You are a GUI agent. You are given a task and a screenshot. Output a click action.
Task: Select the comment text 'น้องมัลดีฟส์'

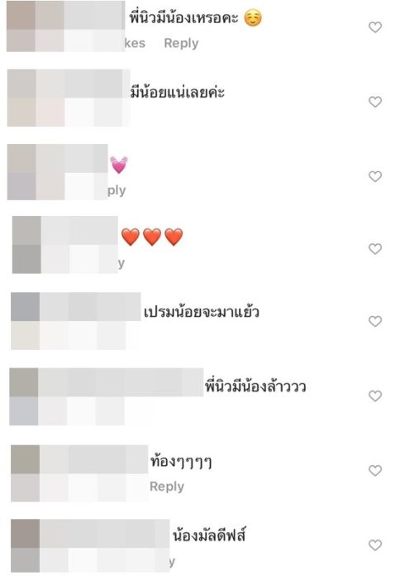pos(209,535)
